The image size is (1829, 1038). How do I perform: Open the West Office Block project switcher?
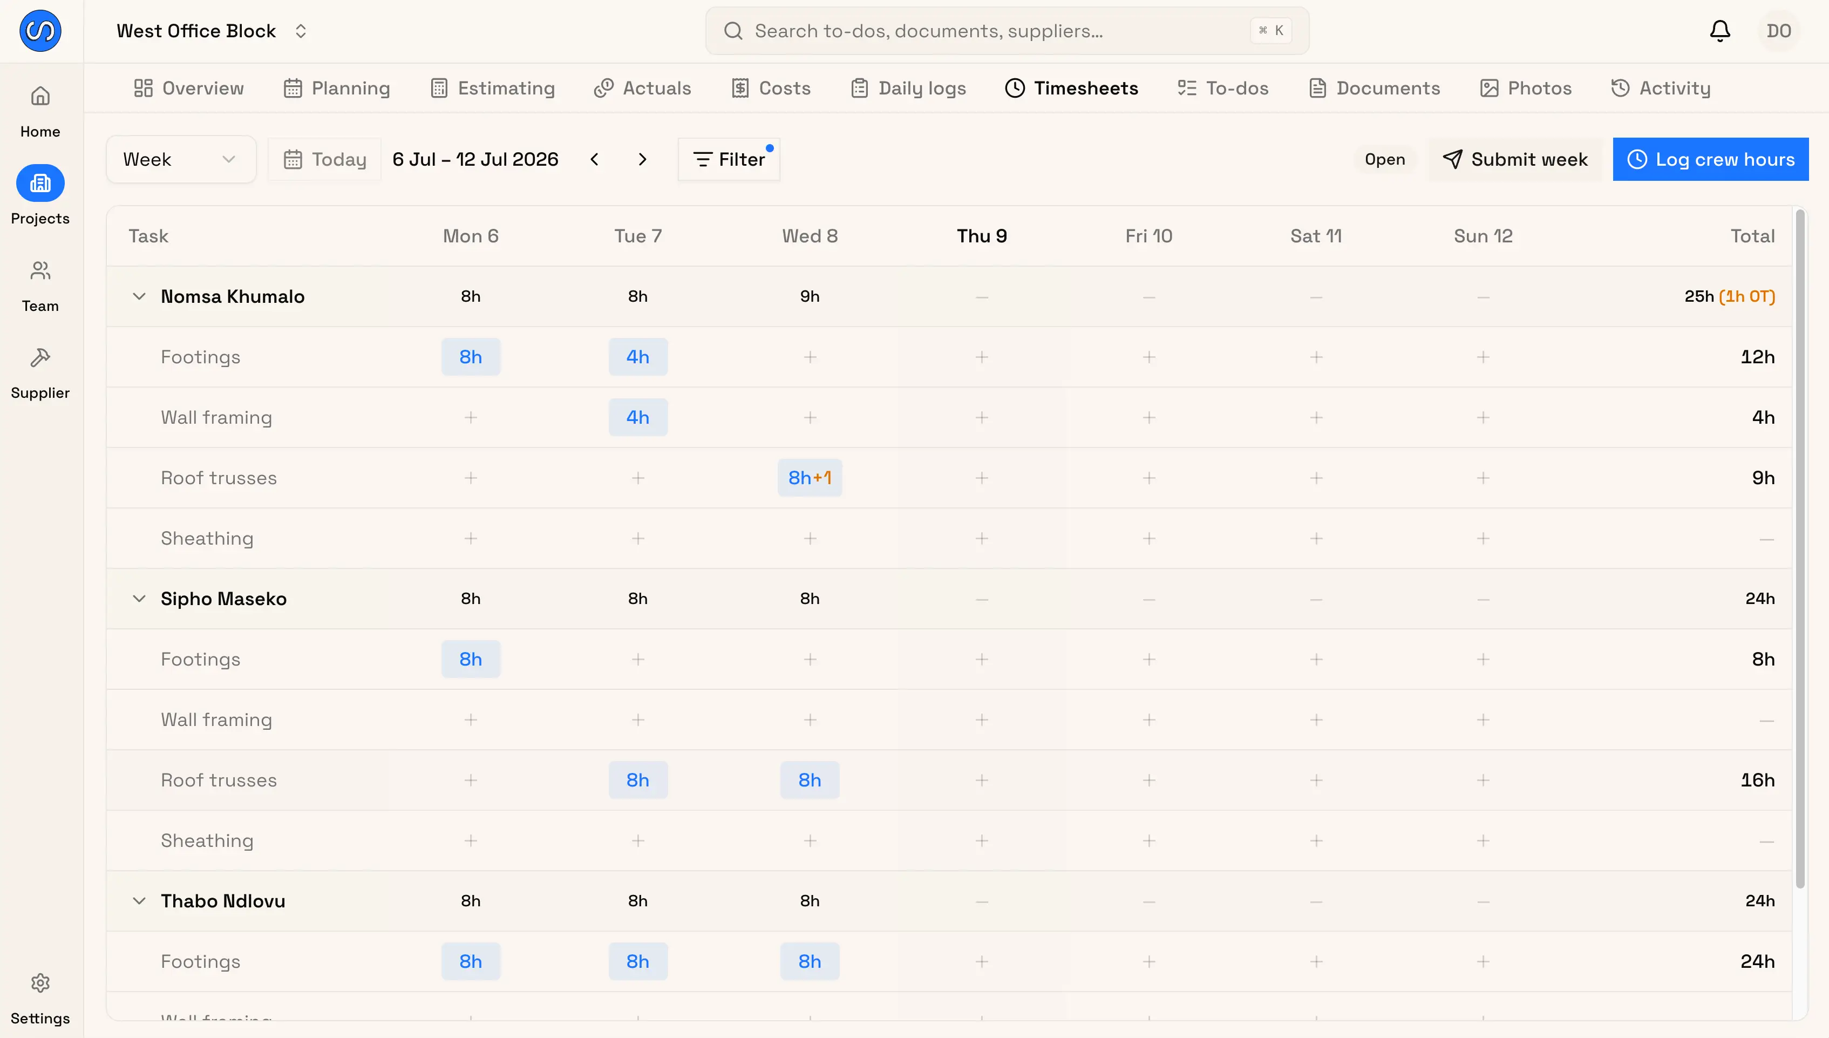(x=212, y=31)
